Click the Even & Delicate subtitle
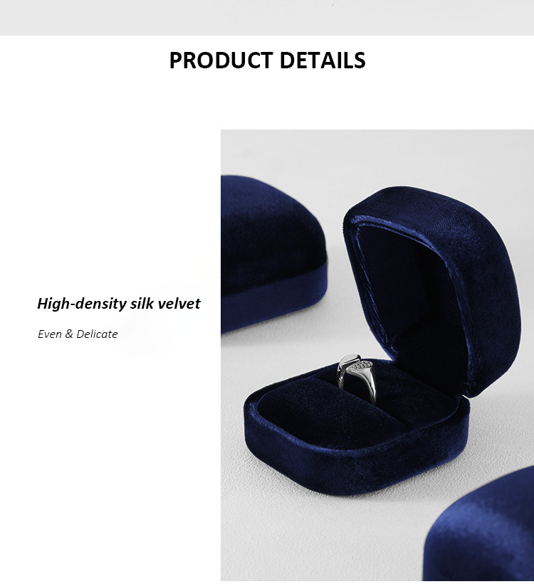The width and height of the screenshot is (534, 584). click(x=78, y=334)
